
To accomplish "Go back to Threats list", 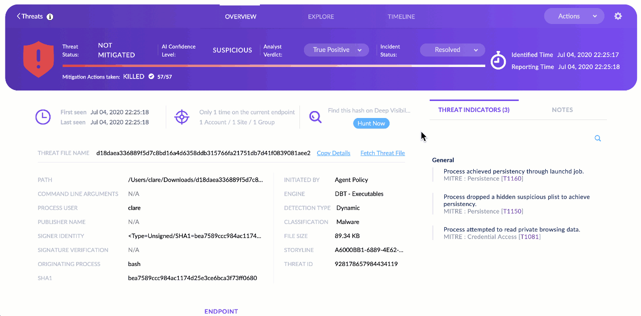I will [30, 16].
